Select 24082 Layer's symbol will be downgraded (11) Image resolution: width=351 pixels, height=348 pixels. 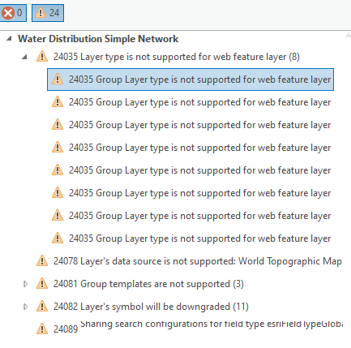coord(151,307)
